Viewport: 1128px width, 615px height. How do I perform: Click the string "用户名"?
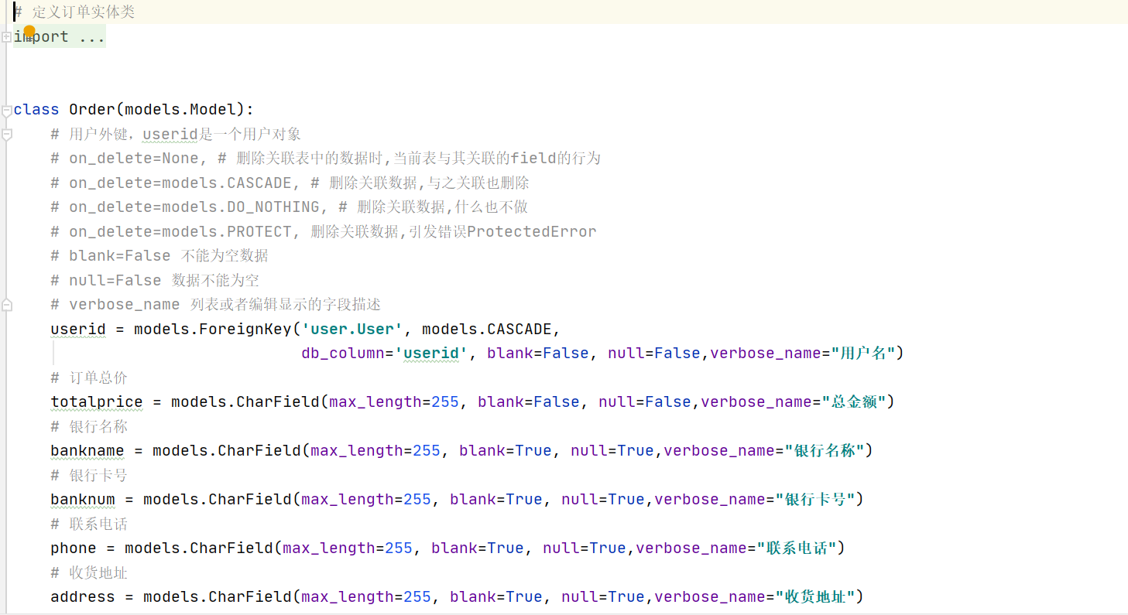coord(863,354)
